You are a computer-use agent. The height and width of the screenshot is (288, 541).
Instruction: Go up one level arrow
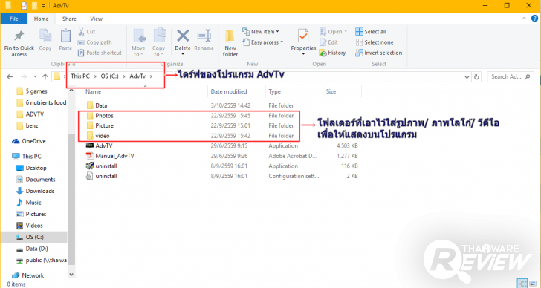click(45, 76)
